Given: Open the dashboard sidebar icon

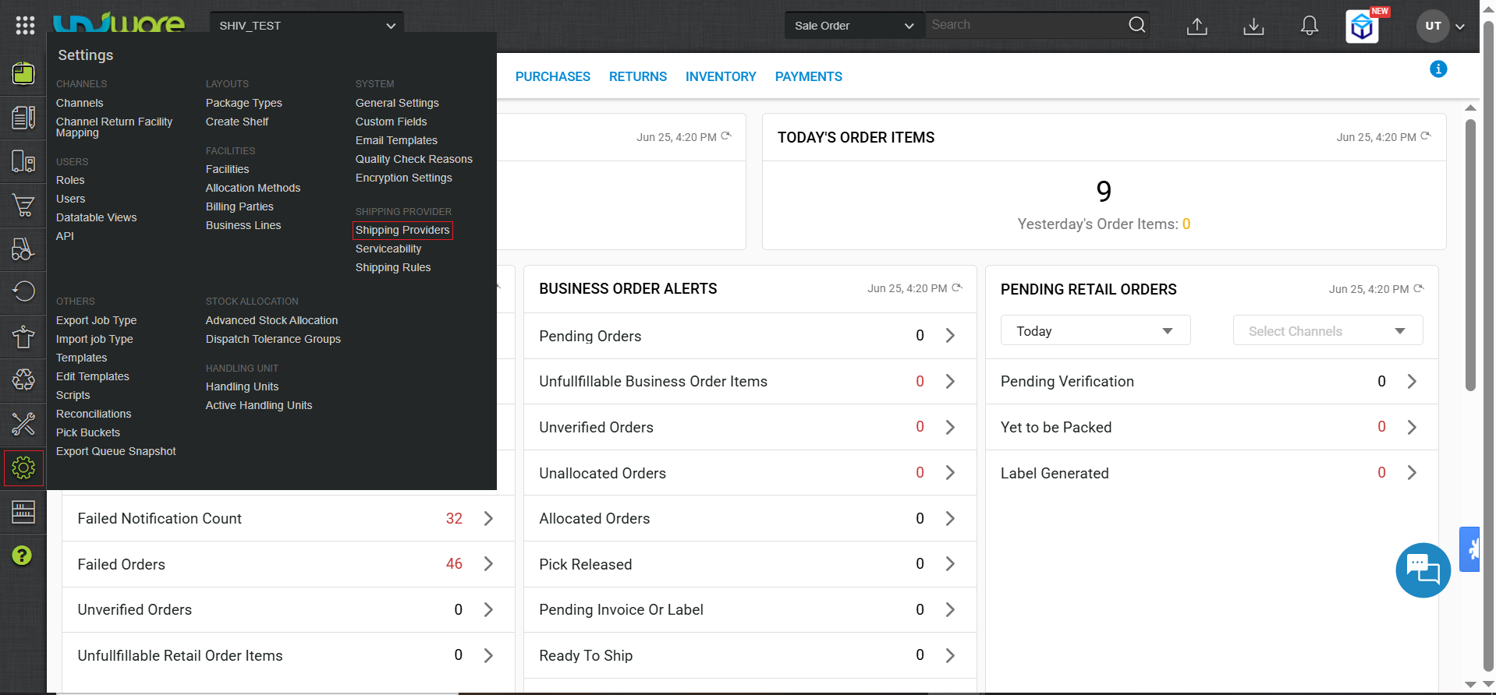Looking at the screenshot, I should (23, 73).
